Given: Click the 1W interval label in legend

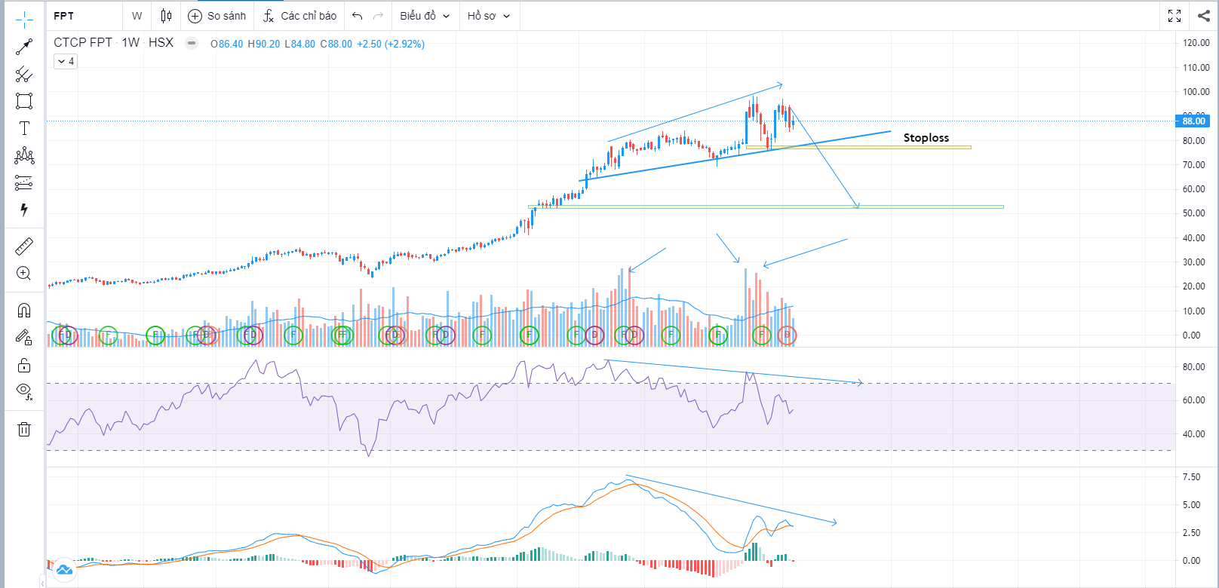Looking at the screenshot, I should pyautogui.click(x=131, y=43).
